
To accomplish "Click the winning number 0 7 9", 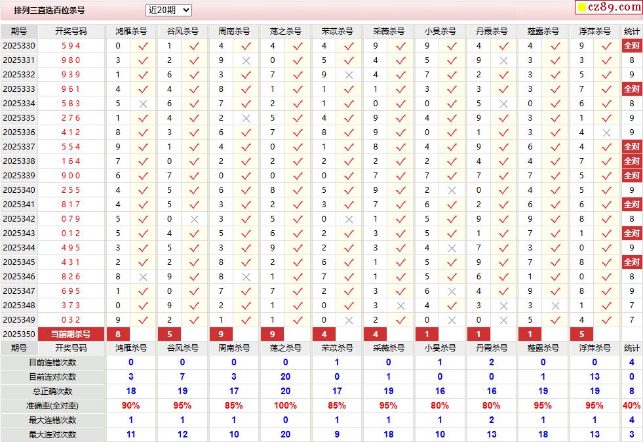I will tap(71, 219).
